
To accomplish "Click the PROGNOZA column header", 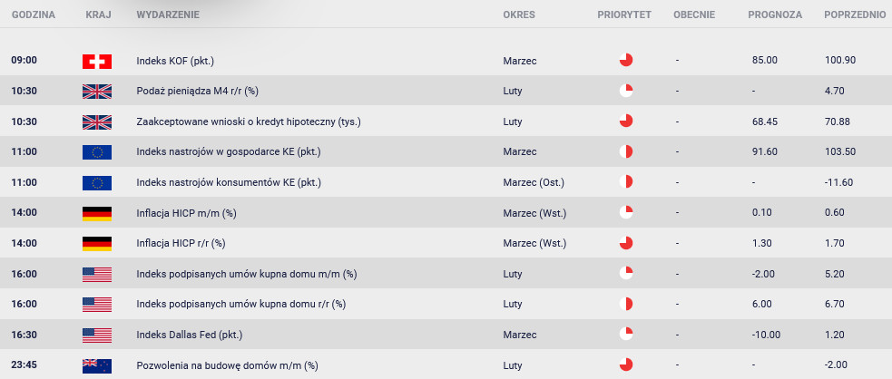I will point(775,15).
